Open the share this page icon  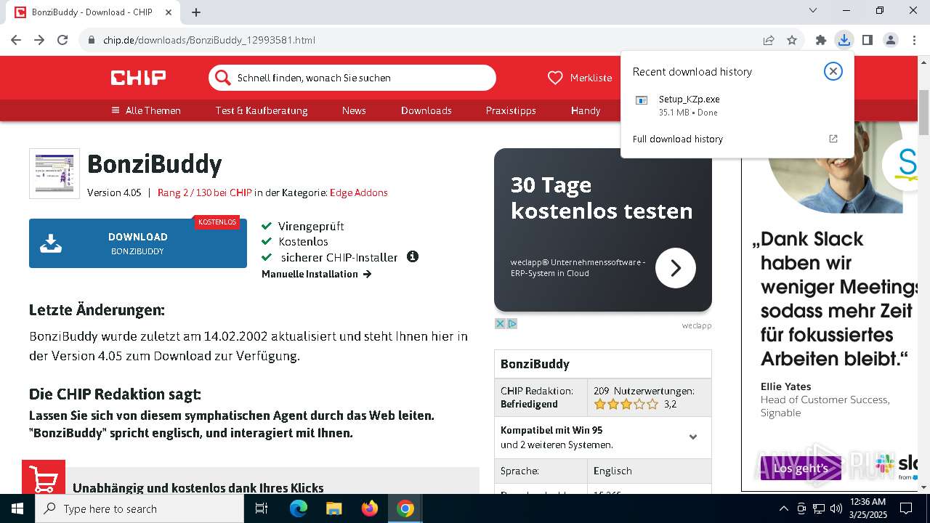769,40
